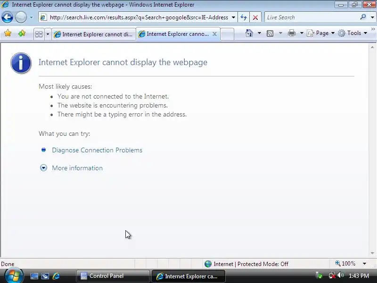Screen dimensions: 377x283
Task: Click the green shield tray icon
Action: pyautogui.click(x=319, y=275)
